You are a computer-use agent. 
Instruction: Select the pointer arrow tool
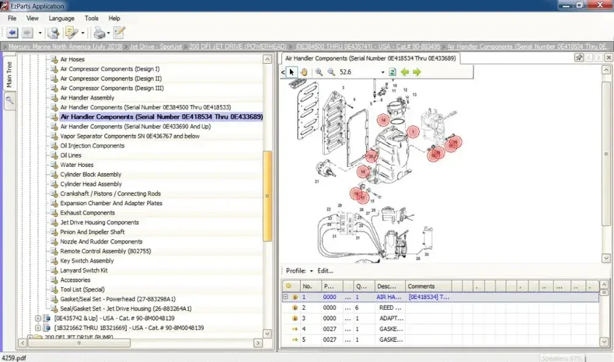292,72
